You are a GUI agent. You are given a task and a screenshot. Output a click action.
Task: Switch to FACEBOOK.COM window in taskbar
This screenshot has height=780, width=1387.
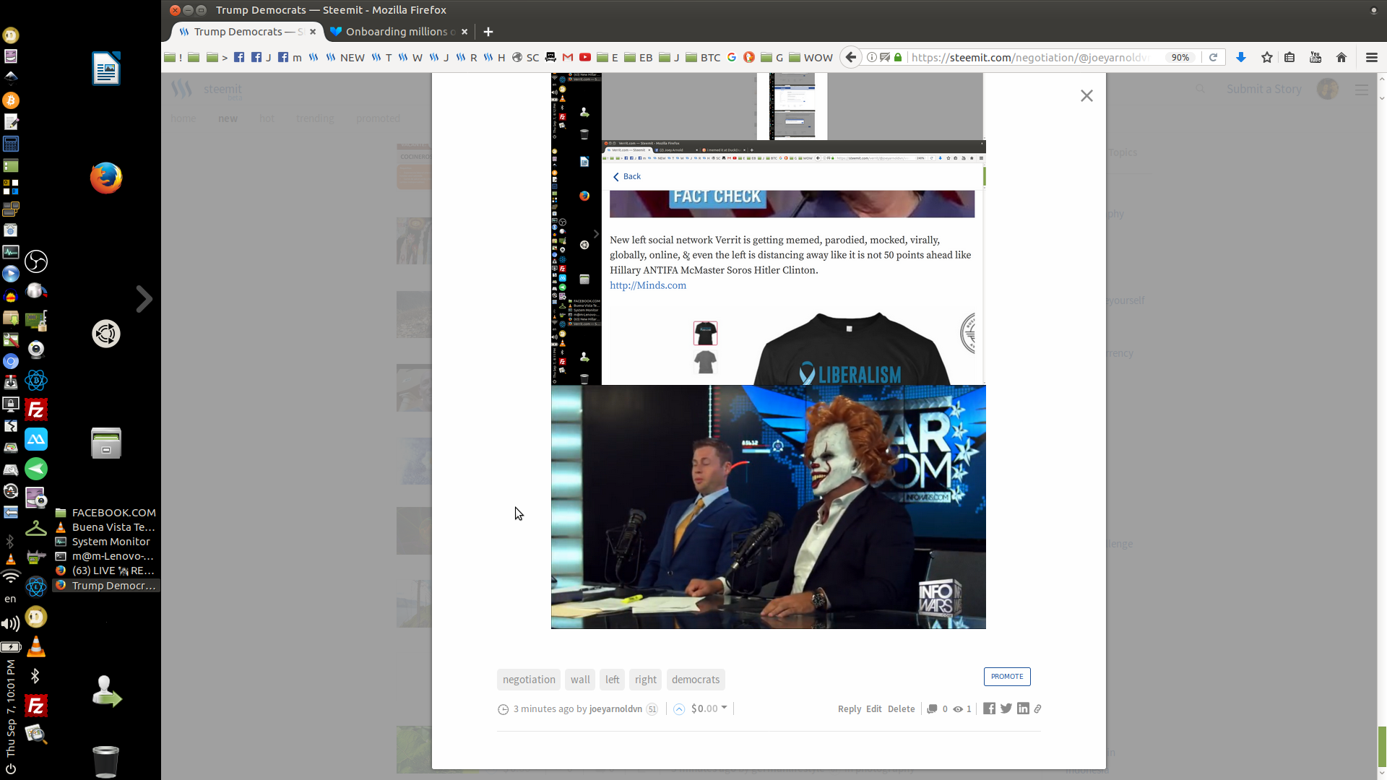[x=106, y=513]
